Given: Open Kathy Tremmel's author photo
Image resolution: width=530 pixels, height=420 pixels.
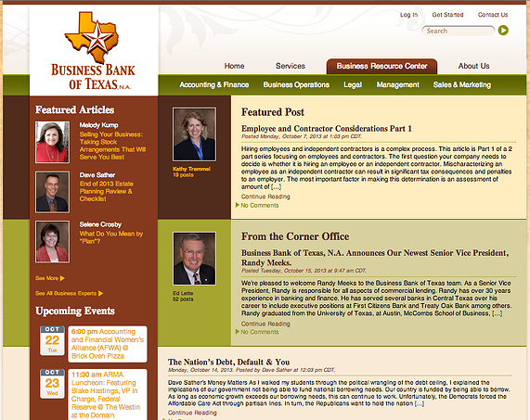Looking at the screenshot, I should 194,134.
